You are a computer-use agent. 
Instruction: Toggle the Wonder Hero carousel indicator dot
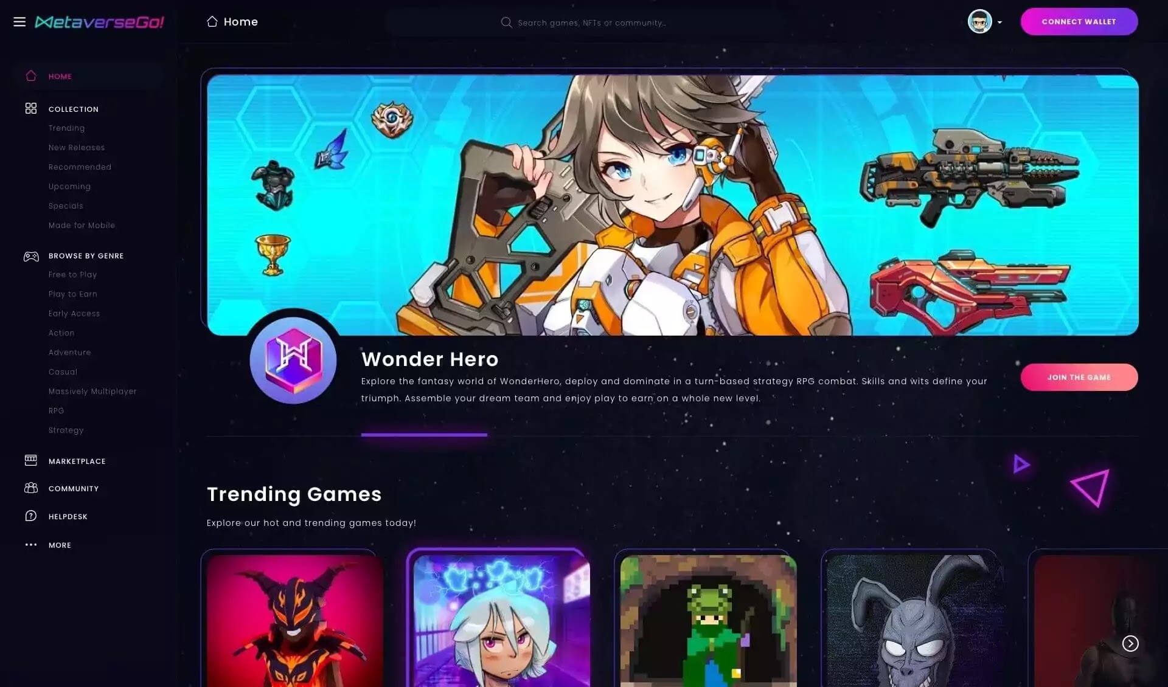tap(423, 433)
